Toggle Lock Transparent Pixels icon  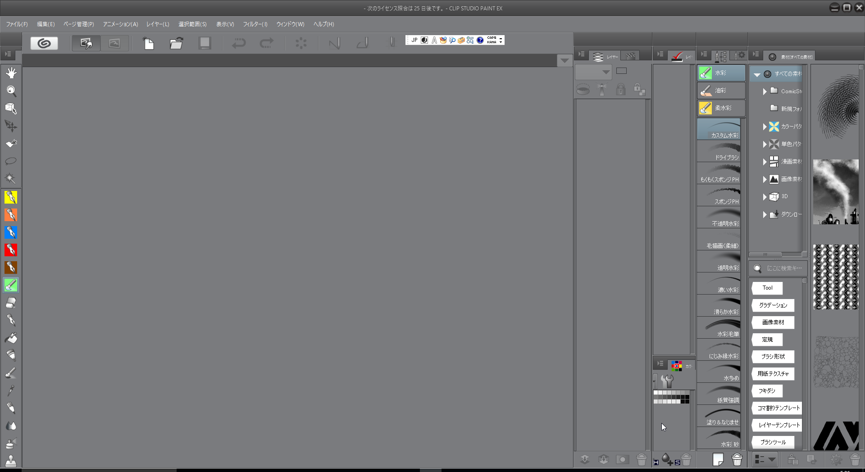639,90
